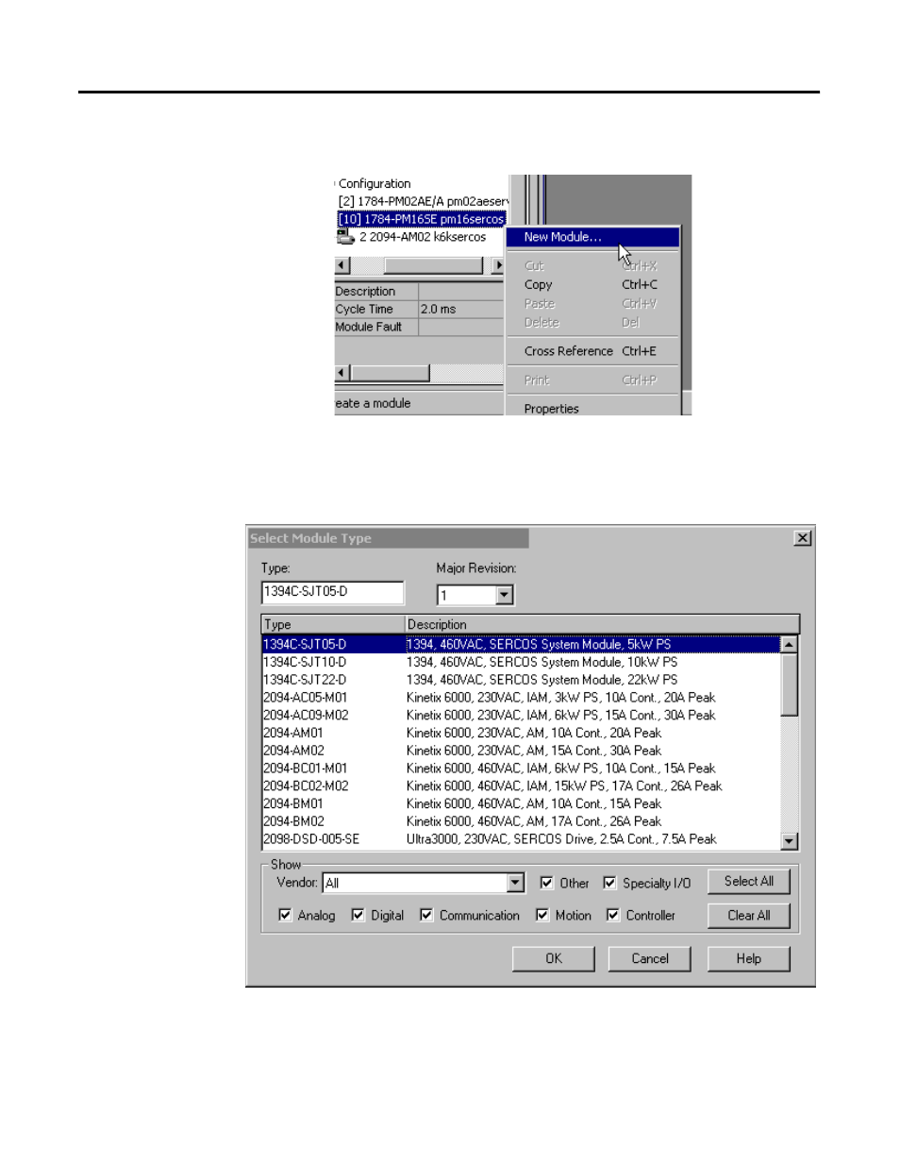Select module 1394C-SJT10-D in the list
The width and height of the screenshot is (900, 1166).
(521, 663)
